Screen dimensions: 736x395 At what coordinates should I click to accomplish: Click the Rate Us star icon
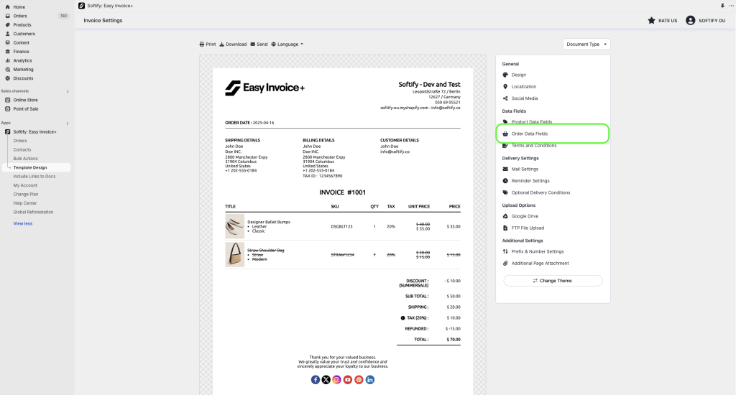tap(651, 21)
